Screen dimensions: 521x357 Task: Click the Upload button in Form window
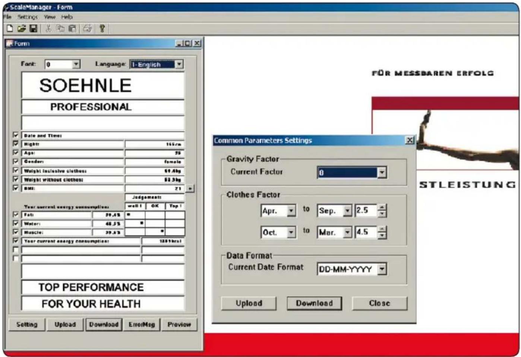click(65, 325)
